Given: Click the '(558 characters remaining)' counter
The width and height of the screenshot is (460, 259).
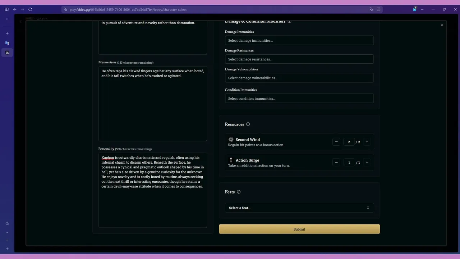Looking at the screenshot, I should point(133,149).
